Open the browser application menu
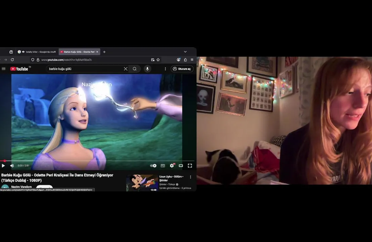 coord(192,60)
